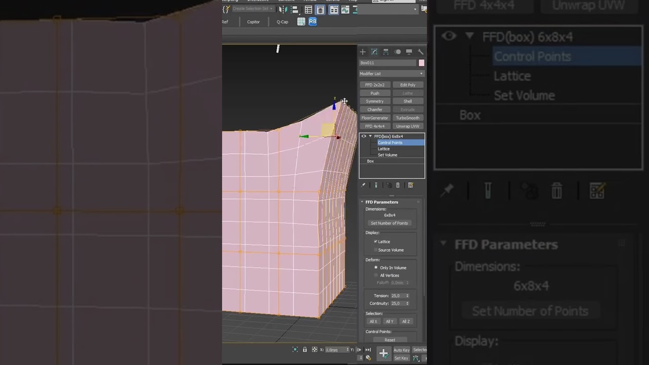Toggle the Ribbon display icon
The height and width of the screenshot is (365, 649).
(x=334, y=10)
